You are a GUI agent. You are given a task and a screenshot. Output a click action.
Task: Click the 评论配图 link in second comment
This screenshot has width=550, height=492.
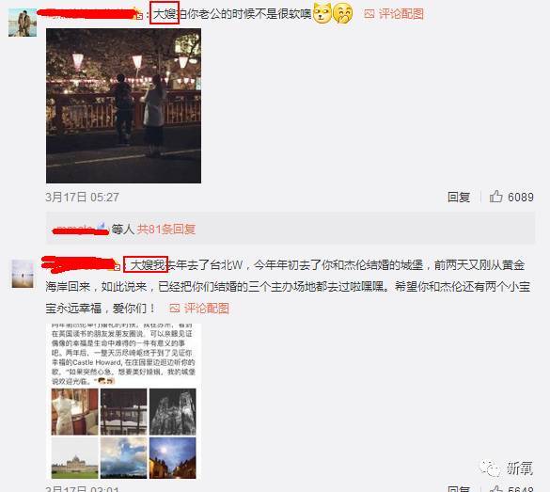click(x=207, y=309)
